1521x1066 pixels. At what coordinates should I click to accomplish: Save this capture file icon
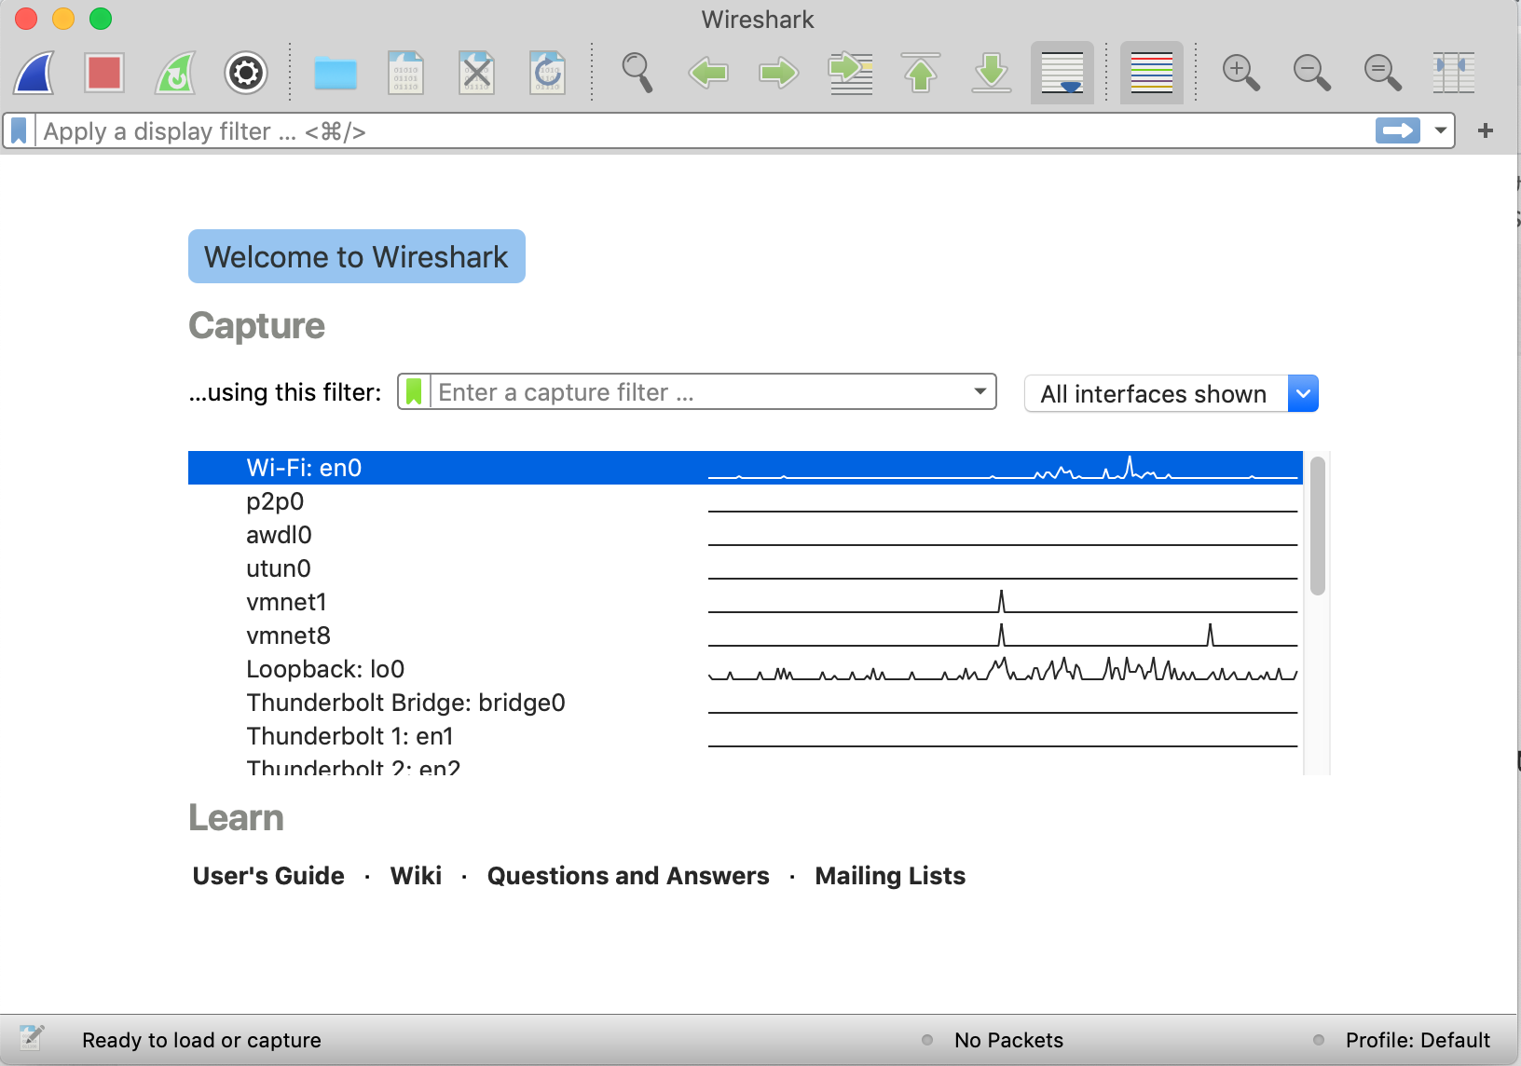tap(405, 73)
